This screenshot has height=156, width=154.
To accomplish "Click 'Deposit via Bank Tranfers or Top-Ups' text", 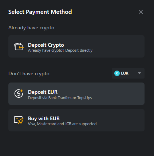I will [x=60, y=98].
